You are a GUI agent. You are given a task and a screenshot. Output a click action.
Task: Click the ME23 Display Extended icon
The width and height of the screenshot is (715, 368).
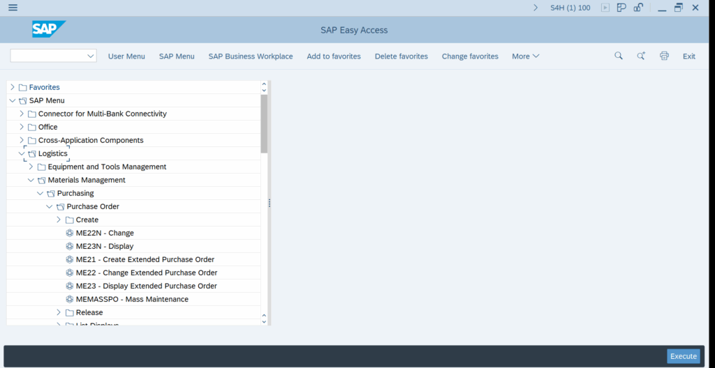(69, 286)
